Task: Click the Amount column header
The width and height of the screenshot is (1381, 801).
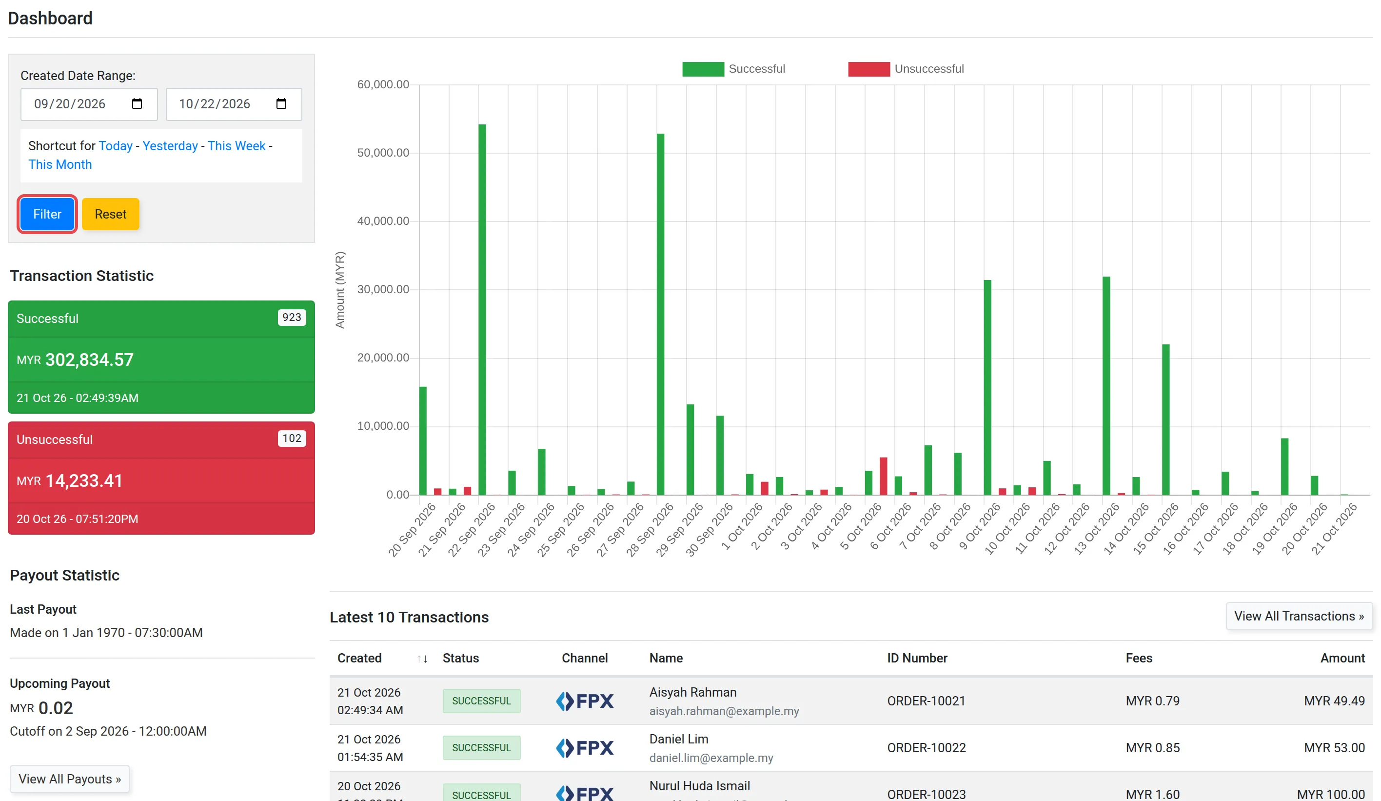Action: pos(1342,659)
